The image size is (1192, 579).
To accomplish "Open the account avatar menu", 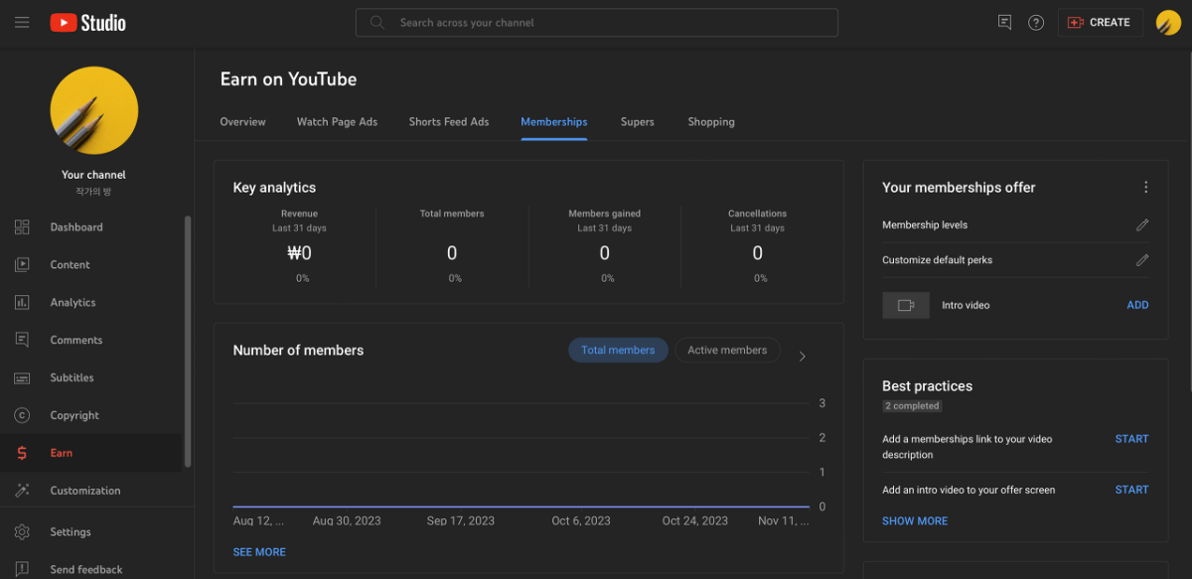I will tap(1168, 22).
